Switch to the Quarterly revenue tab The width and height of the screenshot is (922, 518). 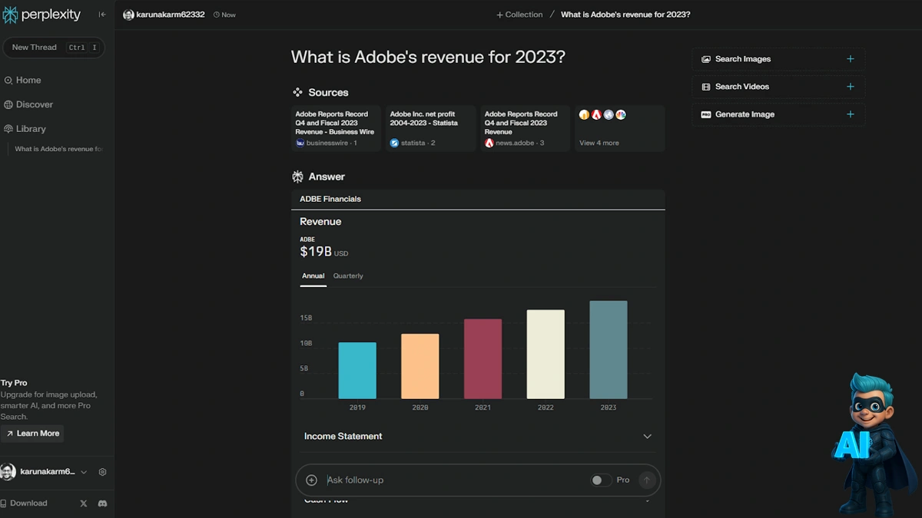[348, 276]
